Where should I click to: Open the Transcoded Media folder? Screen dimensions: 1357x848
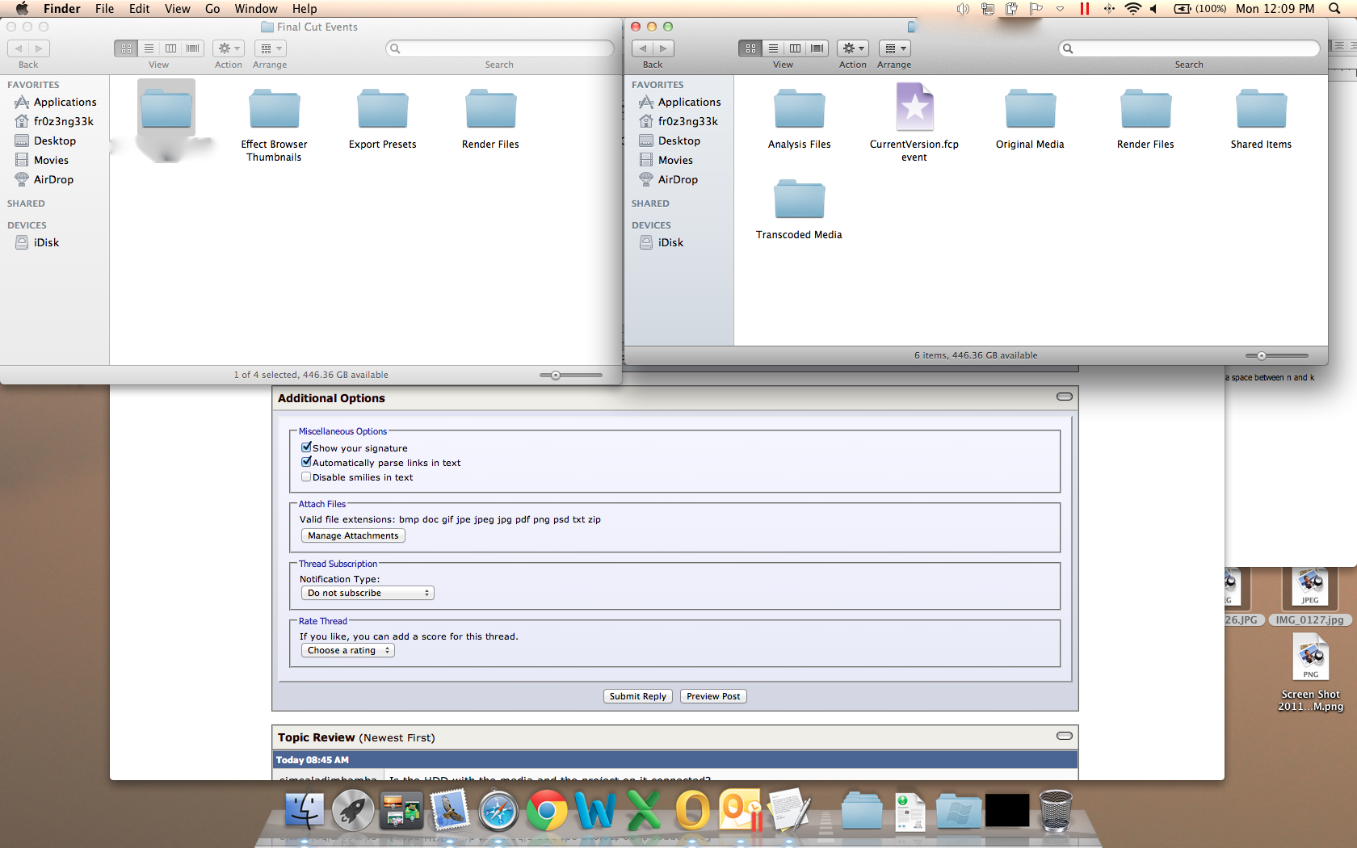point(799,200)
